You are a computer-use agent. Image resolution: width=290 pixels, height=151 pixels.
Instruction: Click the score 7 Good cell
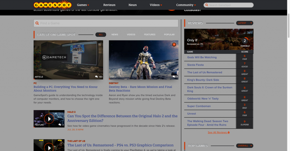pos(244,65)
